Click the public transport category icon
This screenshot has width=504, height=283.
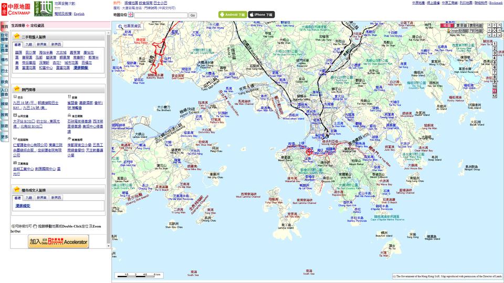coord(15,115)
